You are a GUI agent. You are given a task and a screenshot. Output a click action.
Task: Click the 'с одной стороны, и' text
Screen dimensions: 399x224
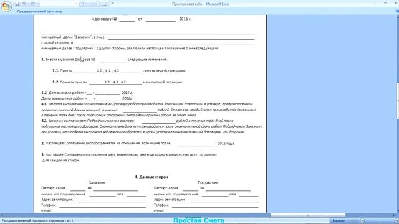(x=57, y=43)
